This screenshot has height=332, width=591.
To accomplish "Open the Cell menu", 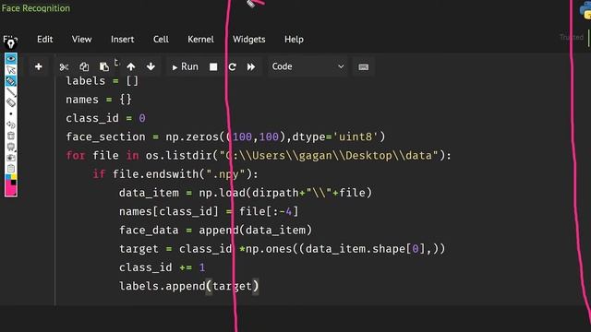I will pos(161,39).
